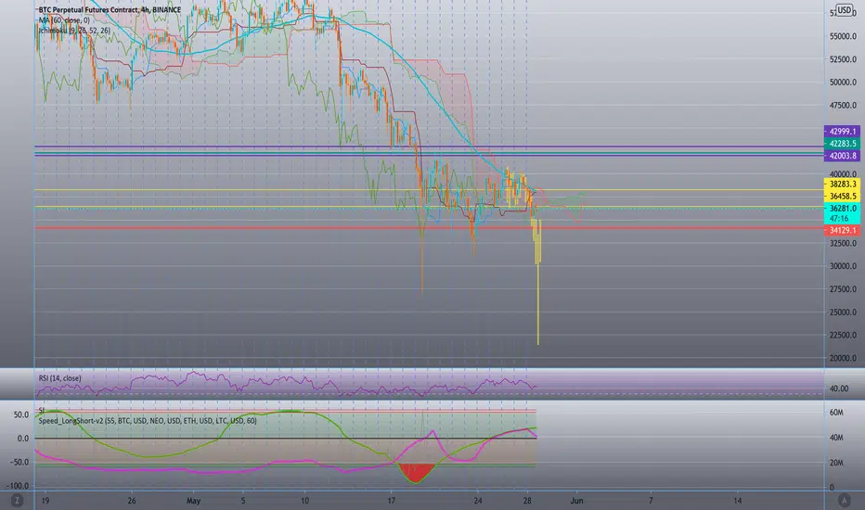Click the -100.0 left scale value
The width and height of the screenshot is (865, 510).
18,486
